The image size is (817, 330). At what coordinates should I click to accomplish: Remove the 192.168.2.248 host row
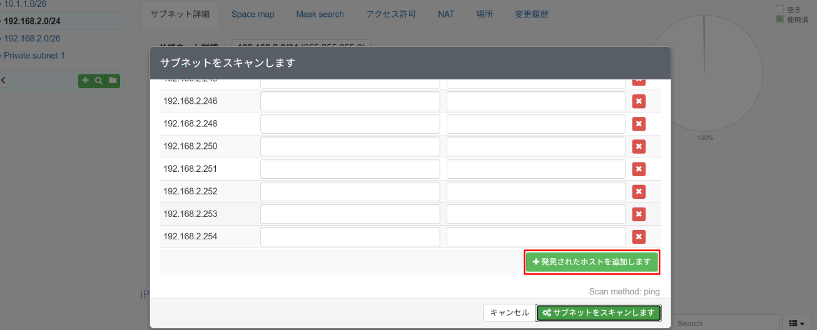(639, 124)
